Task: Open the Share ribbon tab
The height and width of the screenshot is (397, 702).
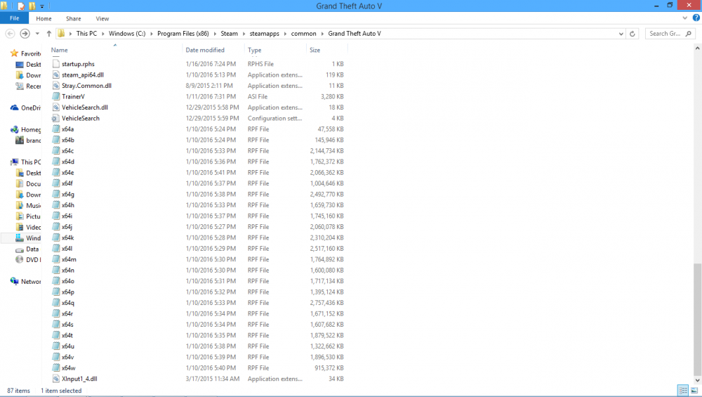Action: coord(74,18)
